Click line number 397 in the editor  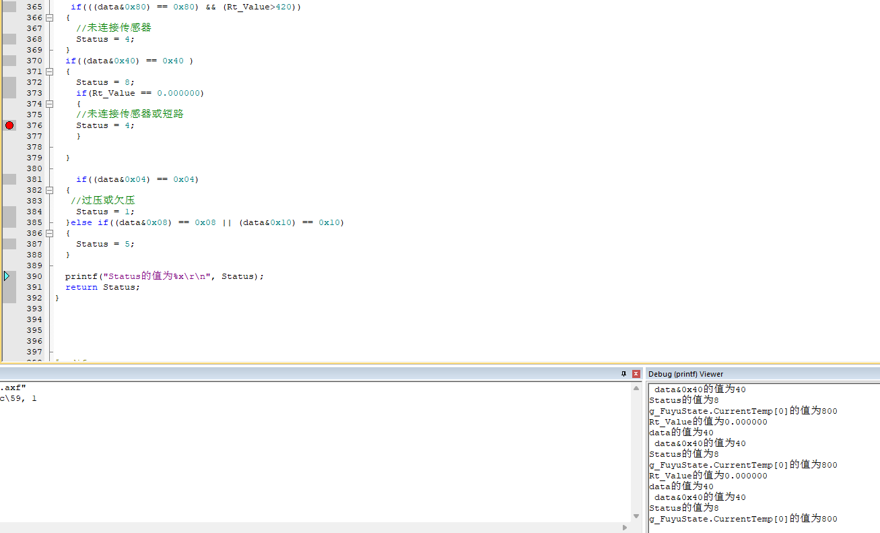pos(34,352)
